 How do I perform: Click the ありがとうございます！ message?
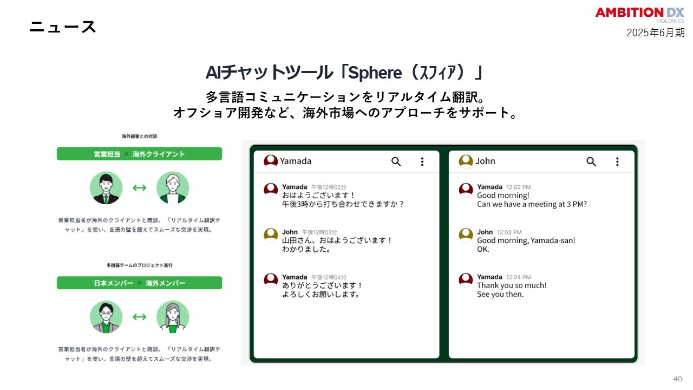[x=323, y=285]
